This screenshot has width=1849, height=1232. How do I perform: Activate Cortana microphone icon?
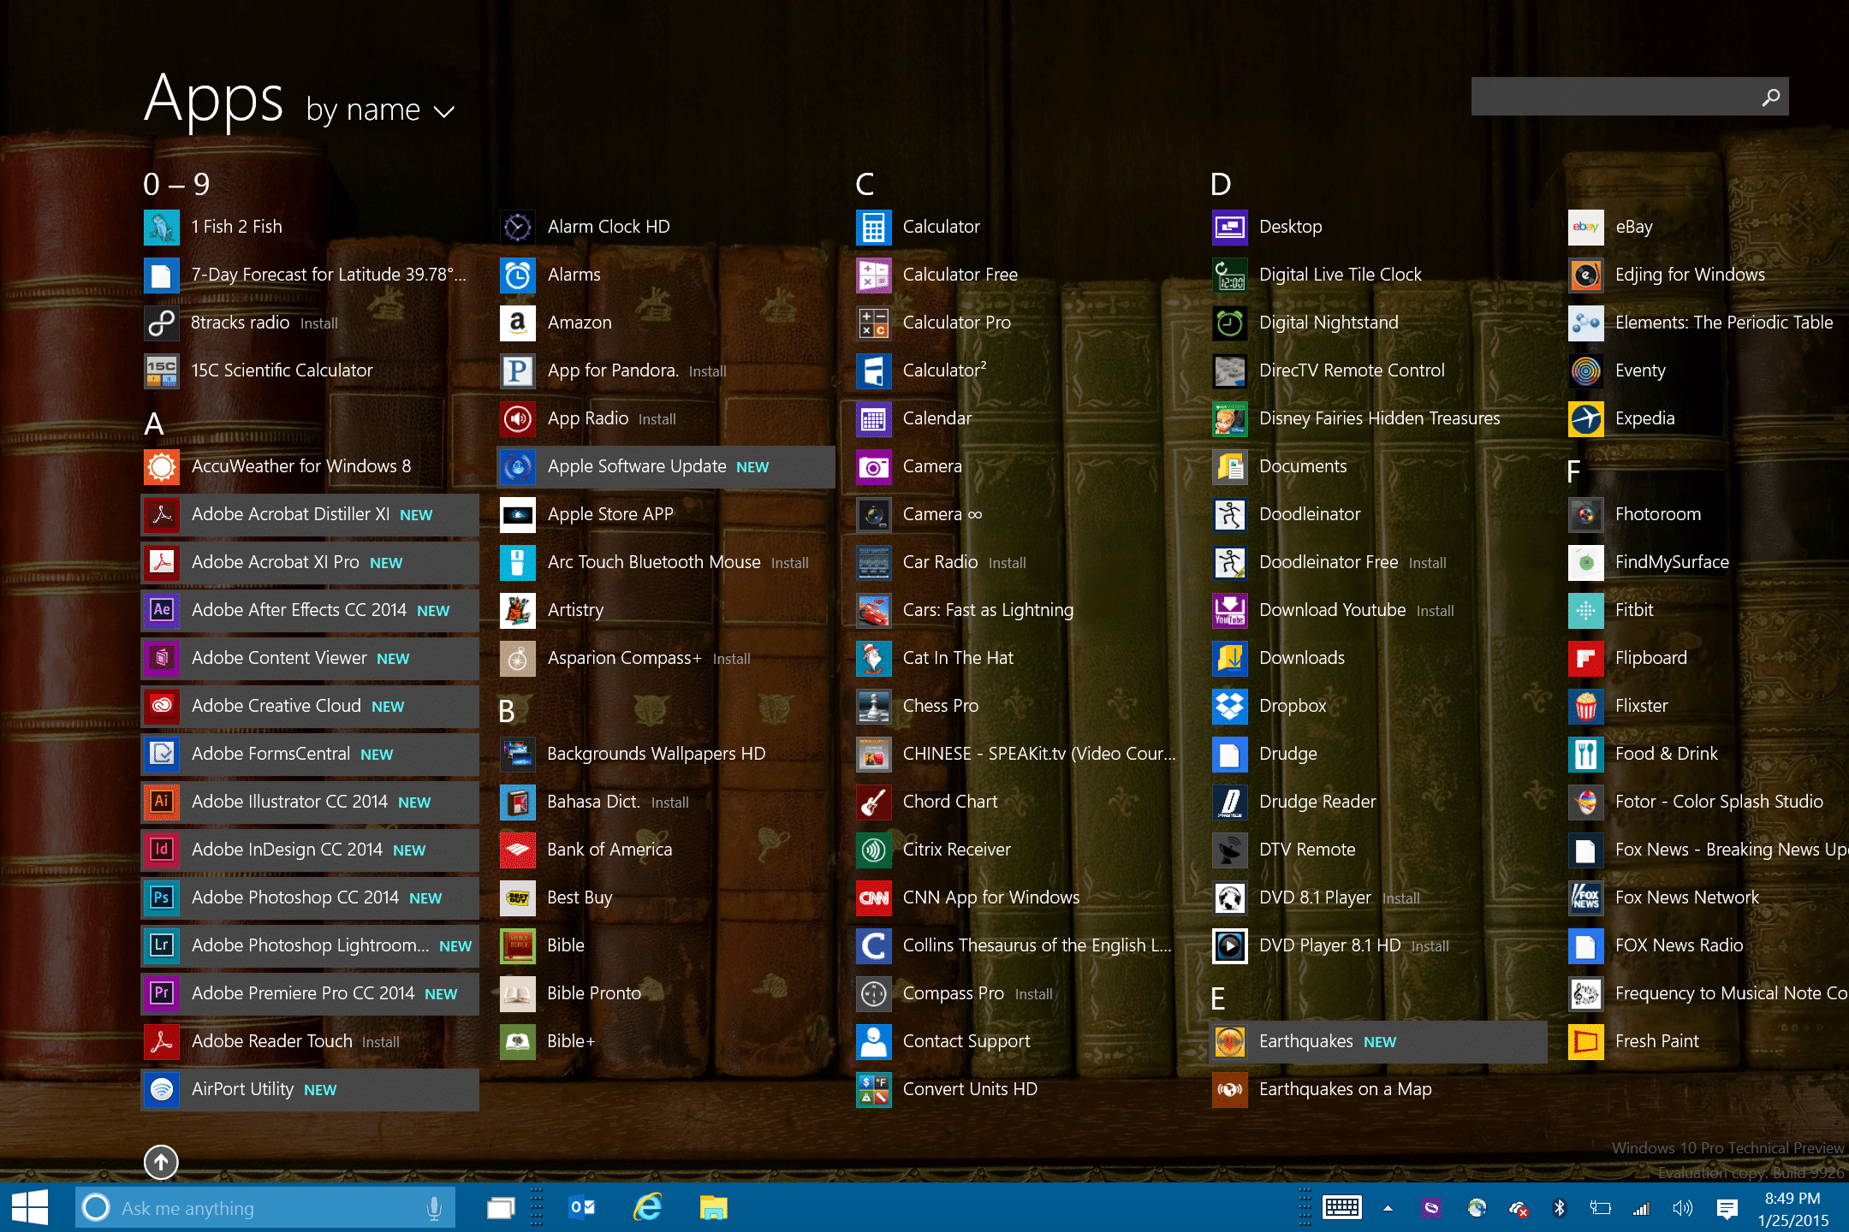point(434,1208)
